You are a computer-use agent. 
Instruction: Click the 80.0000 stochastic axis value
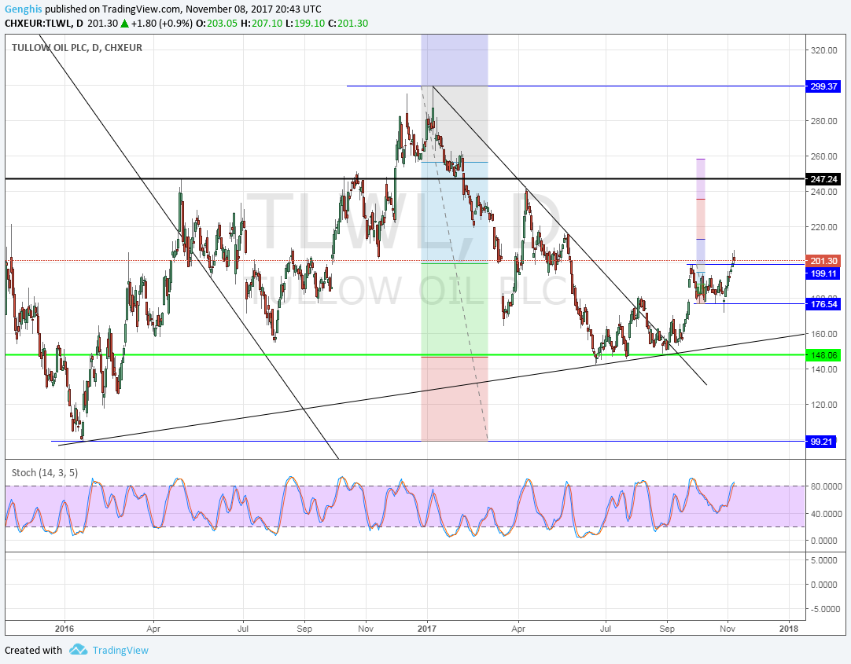click(826, 486)
